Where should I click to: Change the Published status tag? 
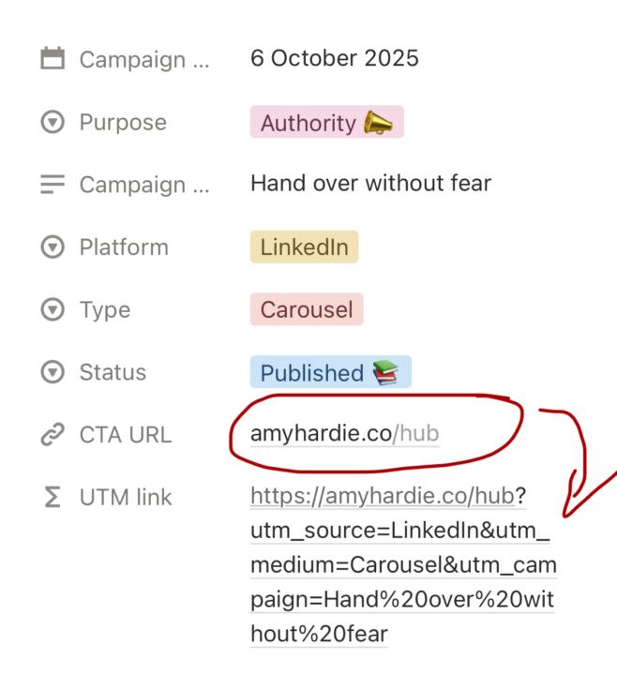click(329, 373)
